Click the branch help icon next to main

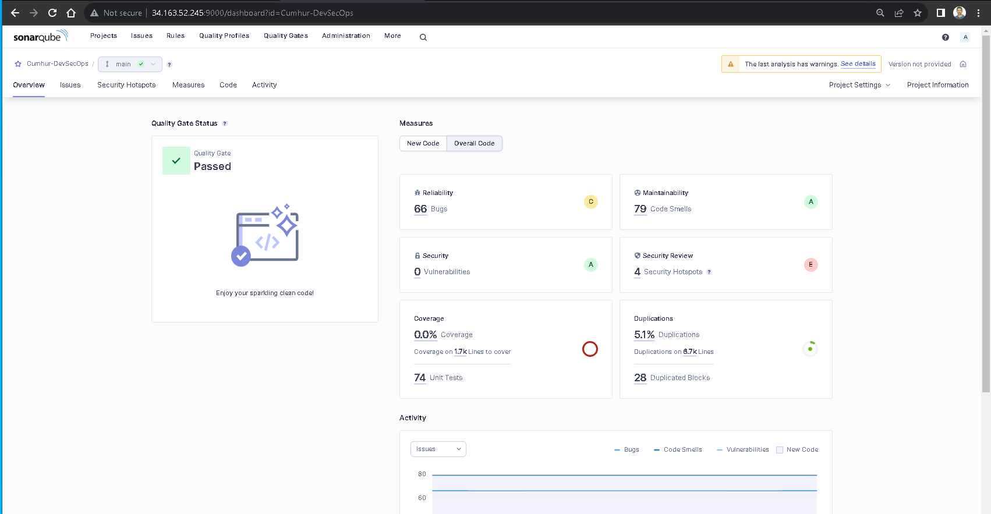click(169, 65)
